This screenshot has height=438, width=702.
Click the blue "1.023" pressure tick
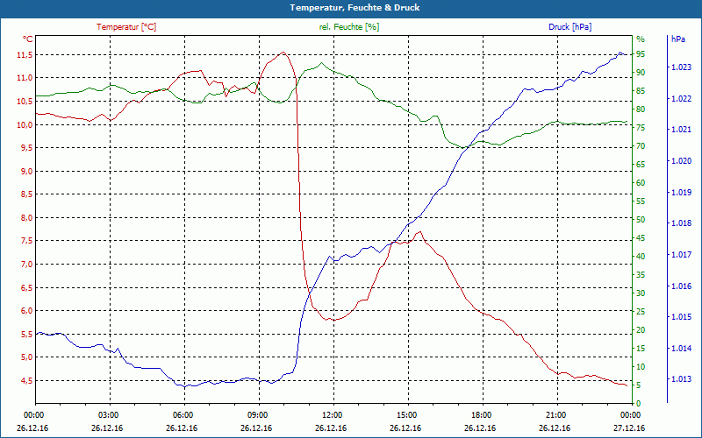pos(682,67)
